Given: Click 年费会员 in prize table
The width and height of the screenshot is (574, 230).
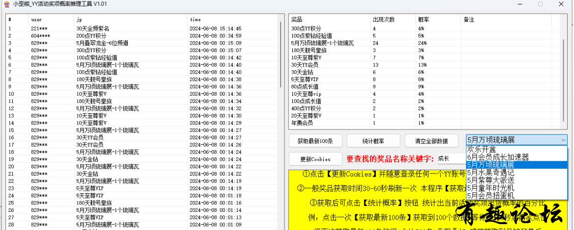Looking at the screenshot, I should [x=302, y=123].
